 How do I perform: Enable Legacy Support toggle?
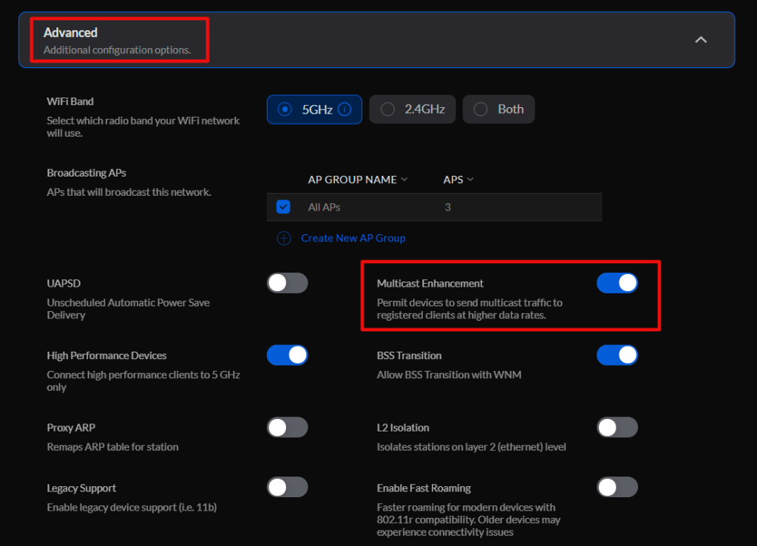[x=287, y=488]
